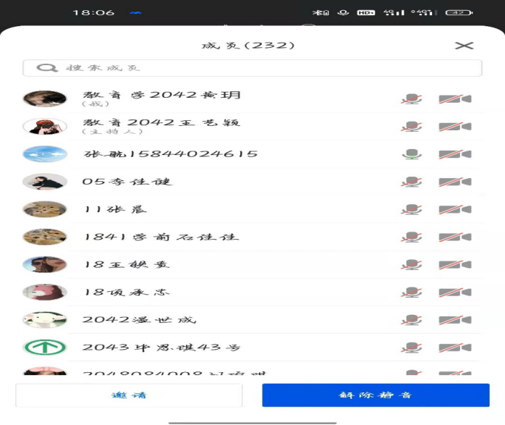
Task: Tap the muted mic icon for 2042温世成
Action: click(412, 320)
